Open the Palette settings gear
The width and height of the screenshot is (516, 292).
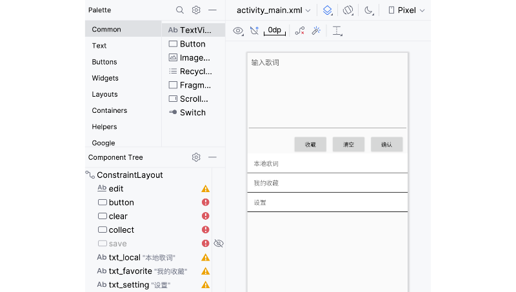pos(196,10)
